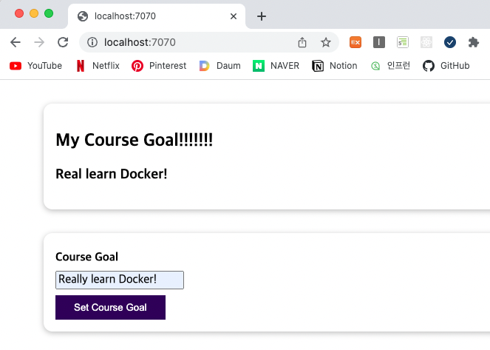Open the Notion bookmark
The image size is (490, 350).
pyautogui.click(x=334, y=66)
